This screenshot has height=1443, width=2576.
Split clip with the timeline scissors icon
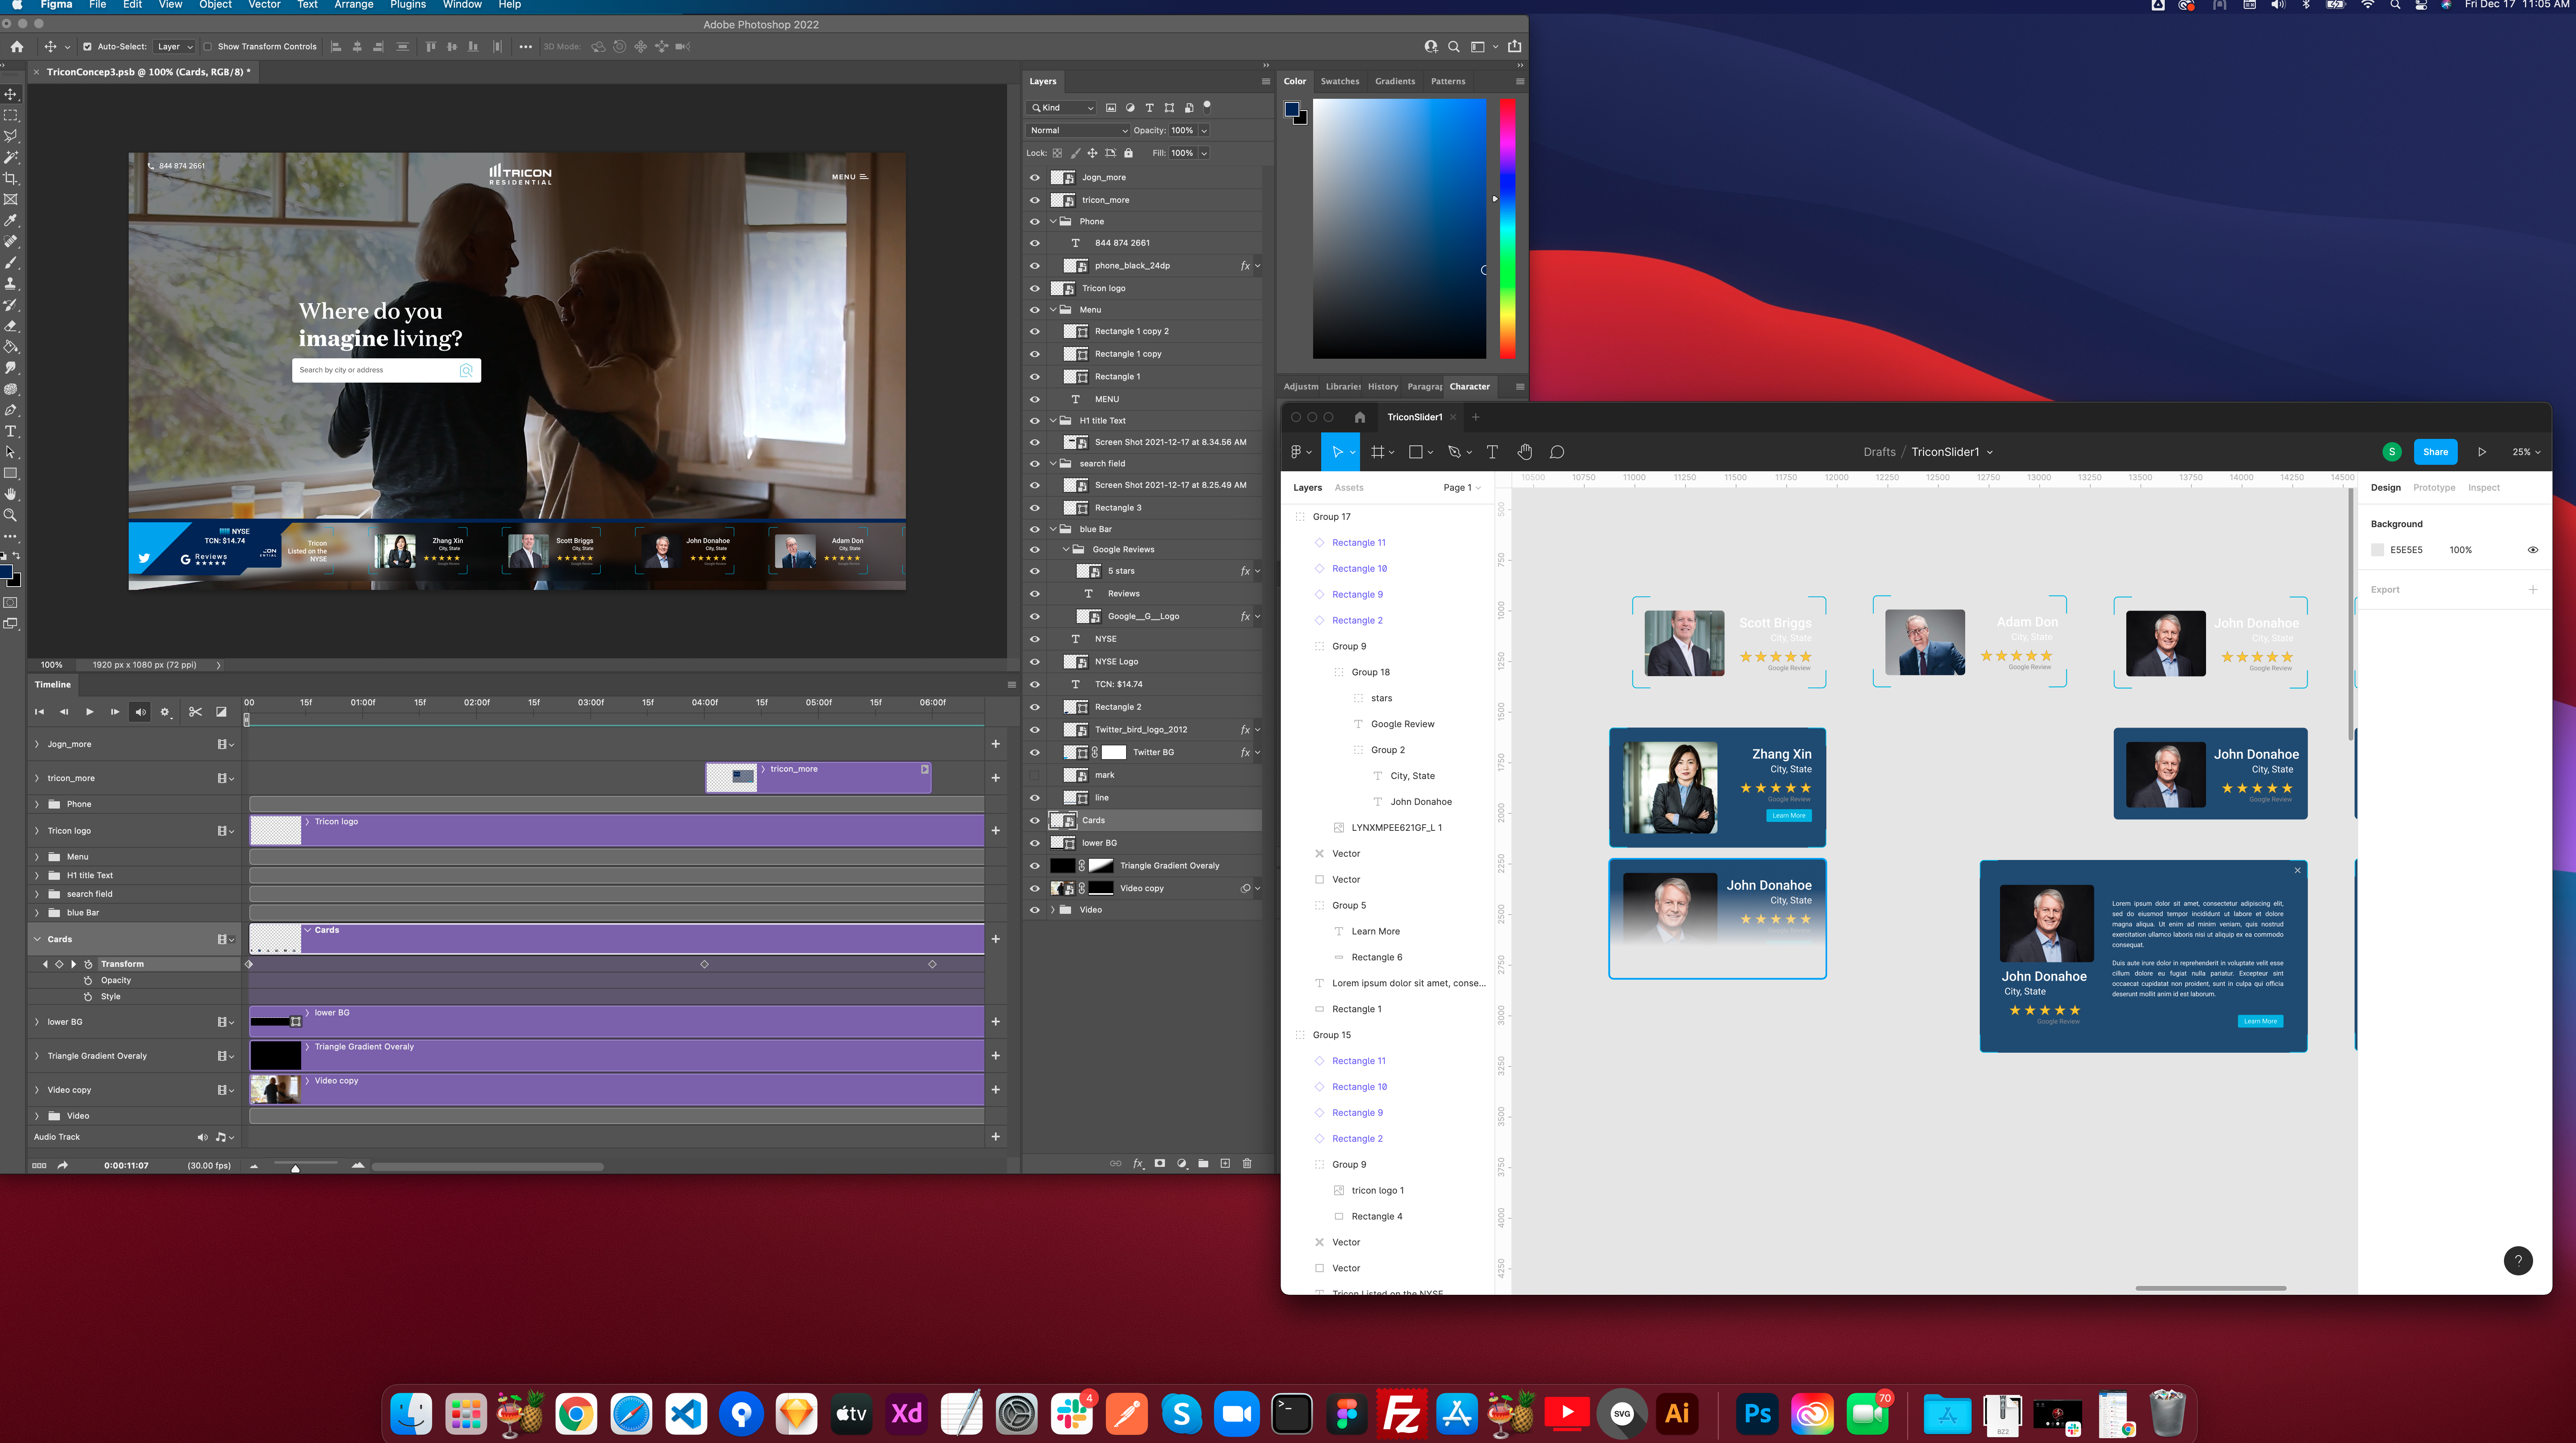tap(195, 712)
